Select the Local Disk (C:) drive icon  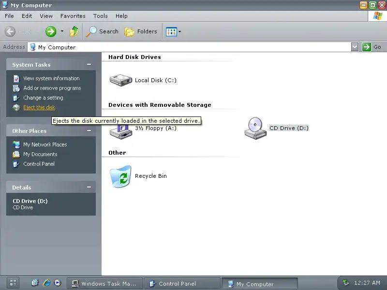pyautogui.click(x=120, y=80)
